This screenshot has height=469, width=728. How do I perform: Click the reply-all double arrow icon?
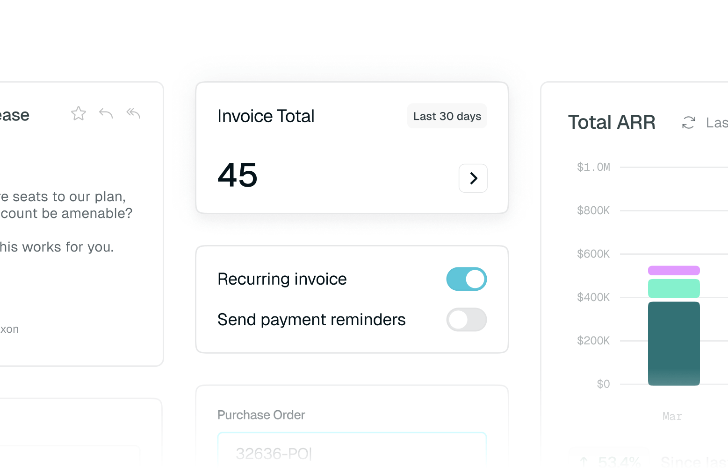click(x=133, y=113)
